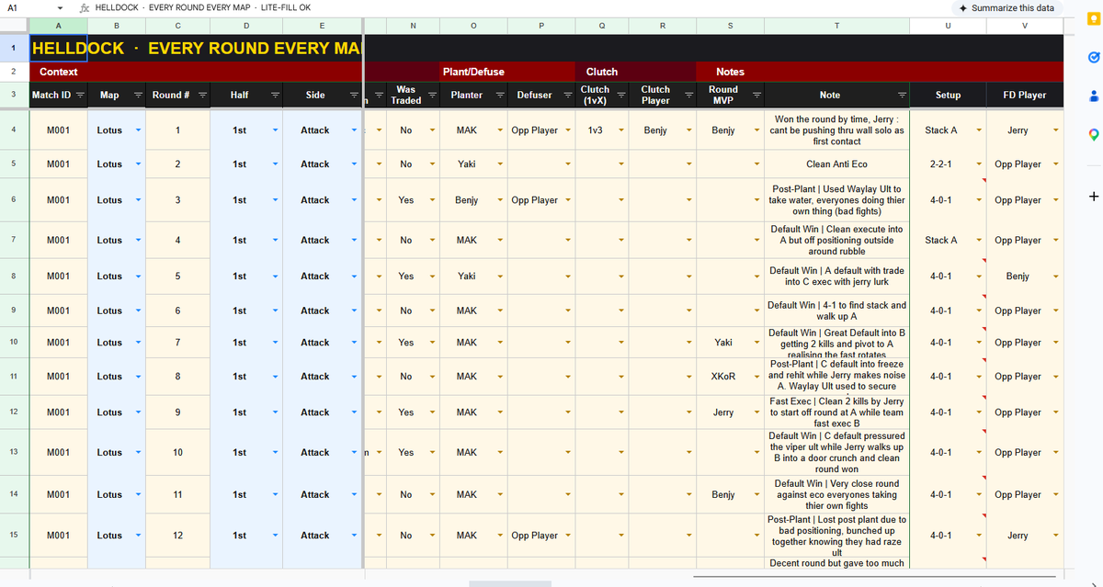Select column T header

click(836, 27)
